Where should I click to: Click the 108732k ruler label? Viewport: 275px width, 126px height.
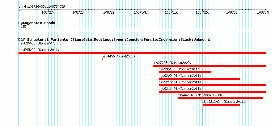[x=202, y=12]
